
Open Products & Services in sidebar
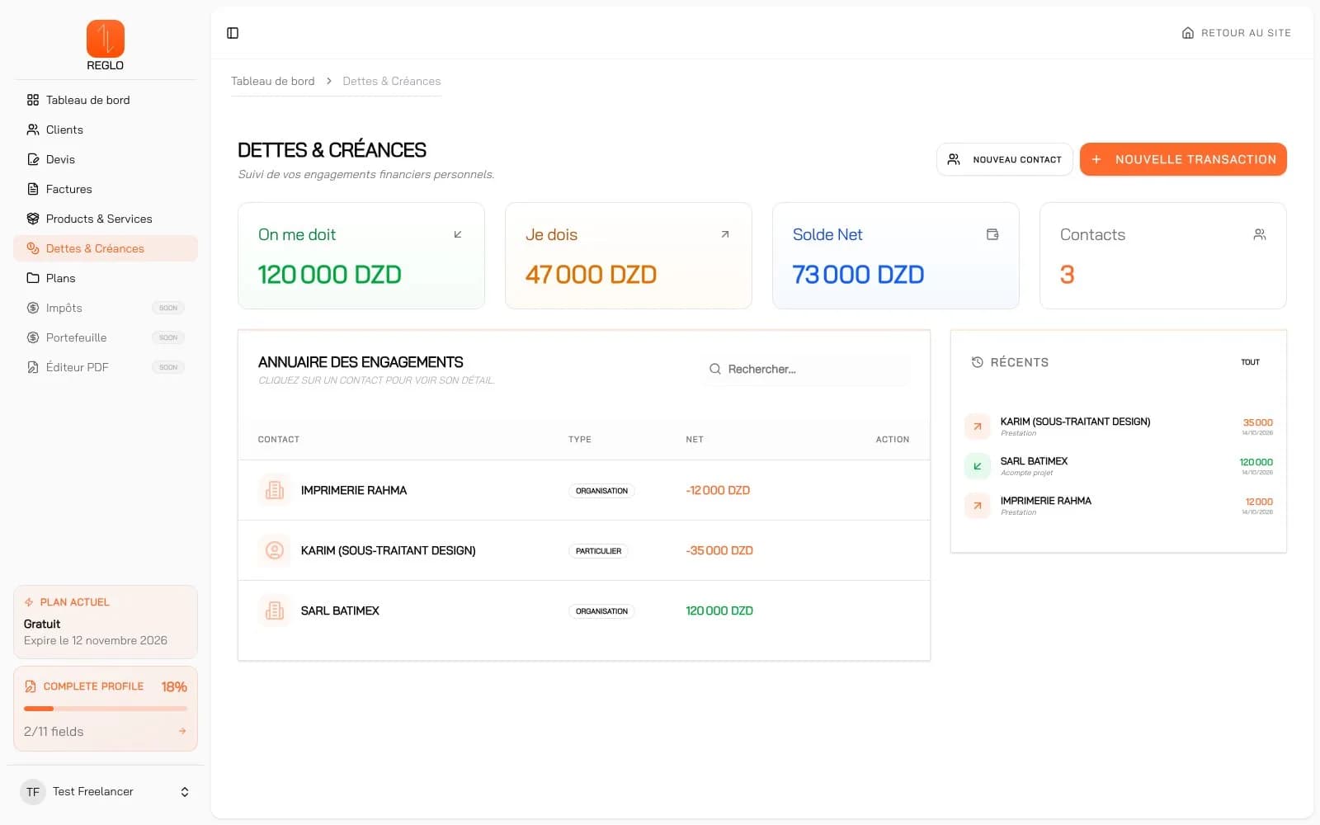click(106, 219)
